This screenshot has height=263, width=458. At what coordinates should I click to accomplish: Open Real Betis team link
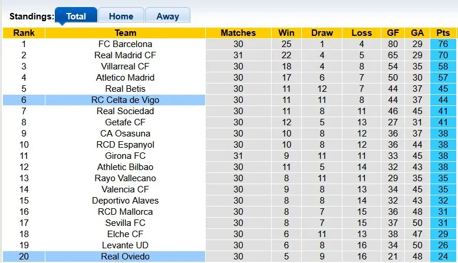pos(125,89)
